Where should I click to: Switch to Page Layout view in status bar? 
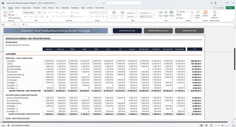(x=207, y=125)
